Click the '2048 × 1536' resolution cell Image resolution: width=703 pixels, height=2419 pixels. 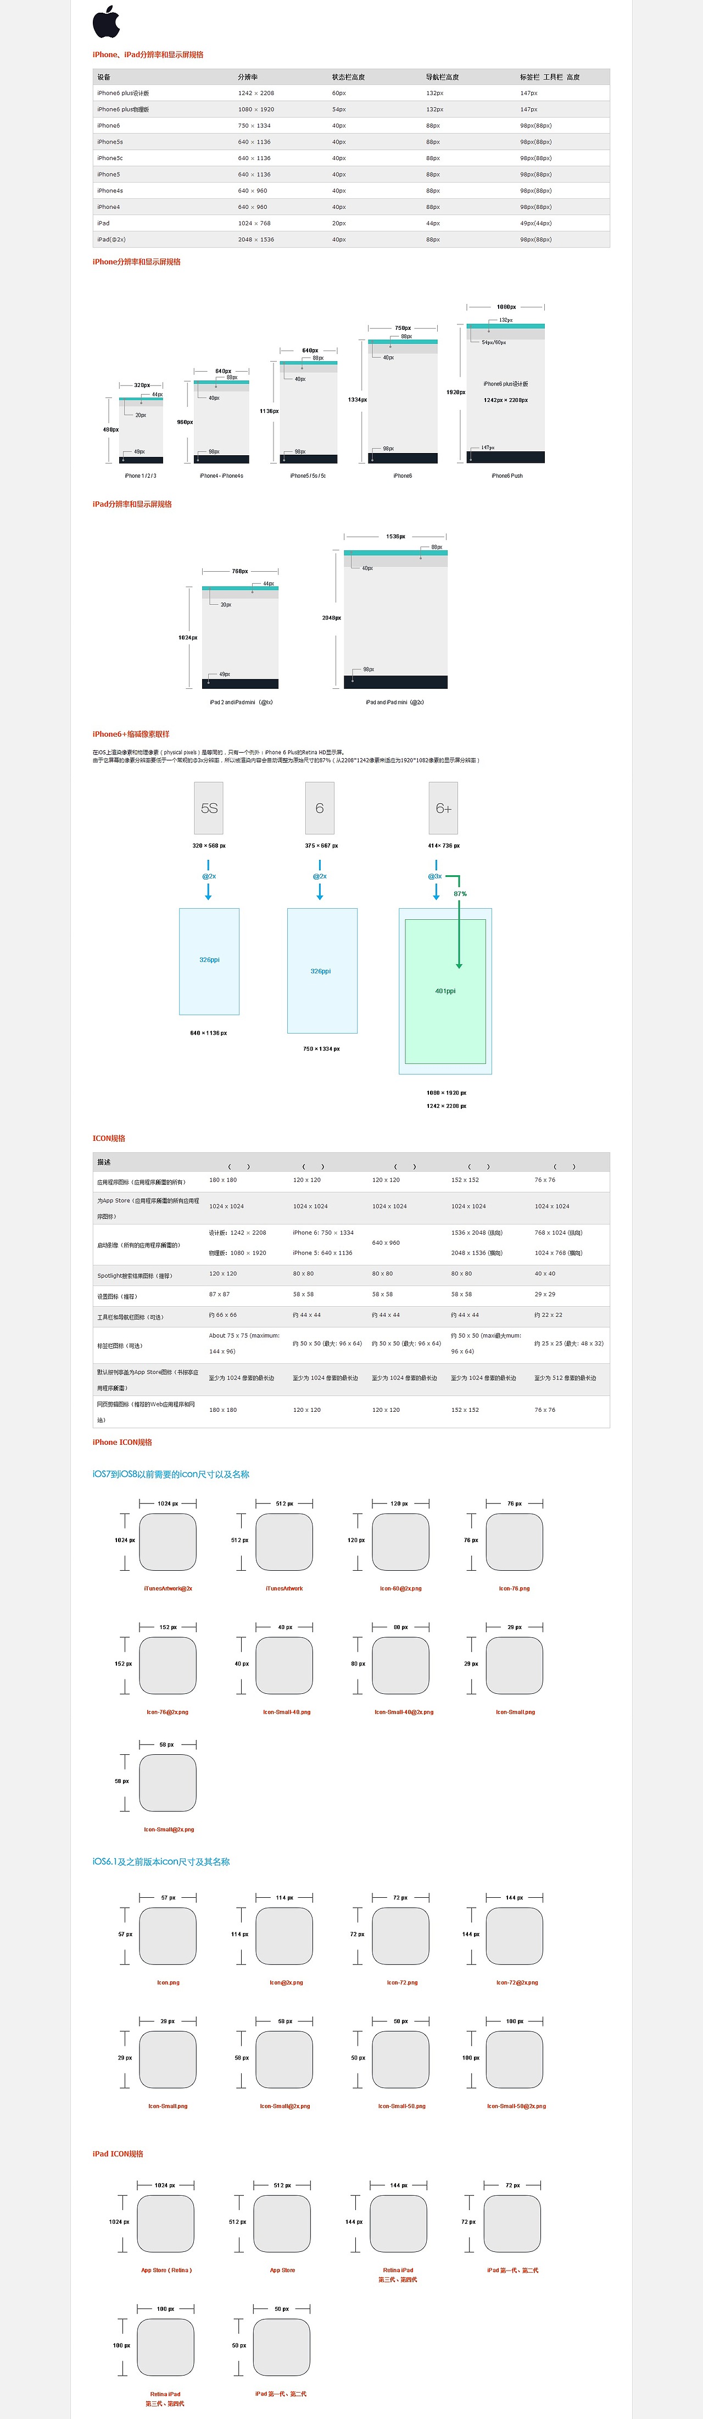[x=256, y=240]
